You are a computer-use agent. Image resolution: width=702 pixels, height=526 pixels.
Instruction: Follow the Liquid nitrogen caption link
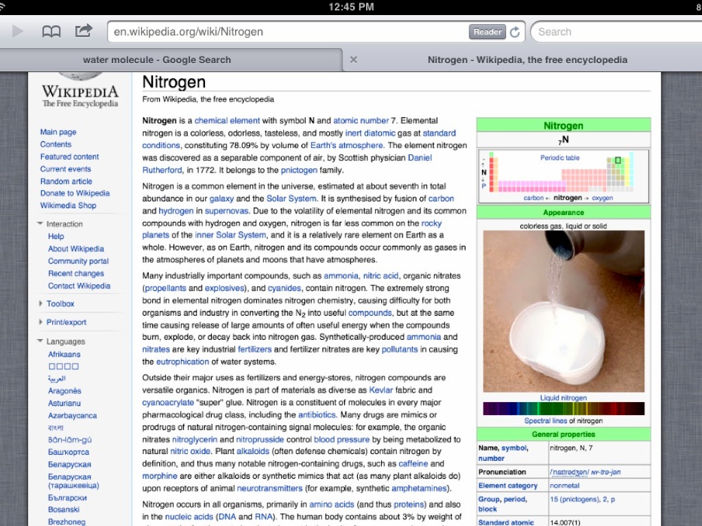point(564,398)
